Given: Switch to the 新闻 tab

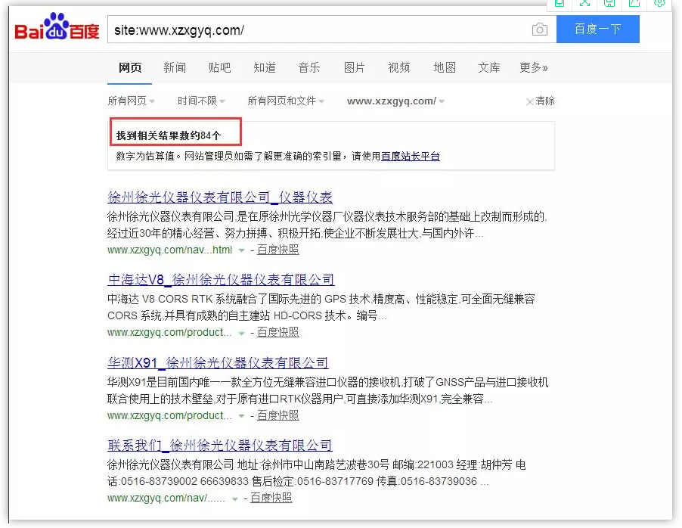Looking at the screenshot, I should point(175,67).
